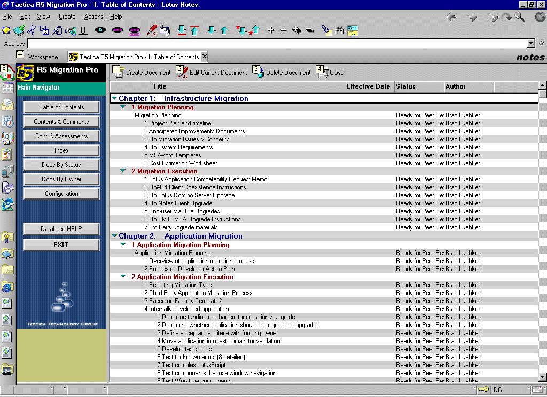The width and height of the screenshot is (547, 397).
Task: Open the Edit menu
Action: click(25, 17)
